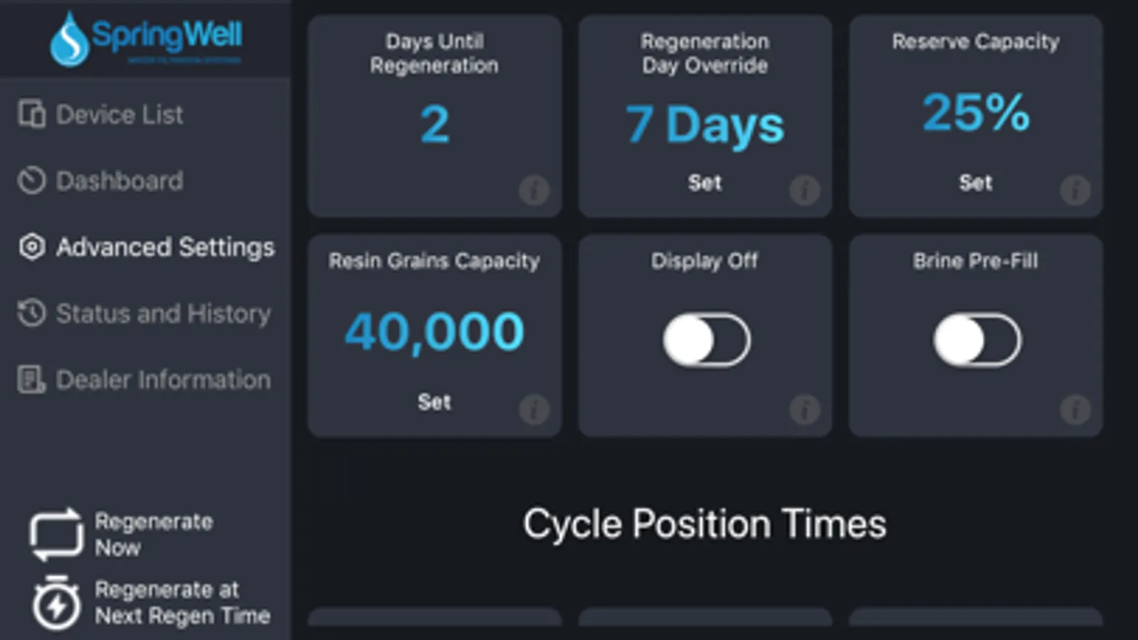Image resolution: width=1138 pixels, height=640 pixels.
Task: Click the SpringWell water drop logo
Action: pyautogui.click(x=69, y=40)
